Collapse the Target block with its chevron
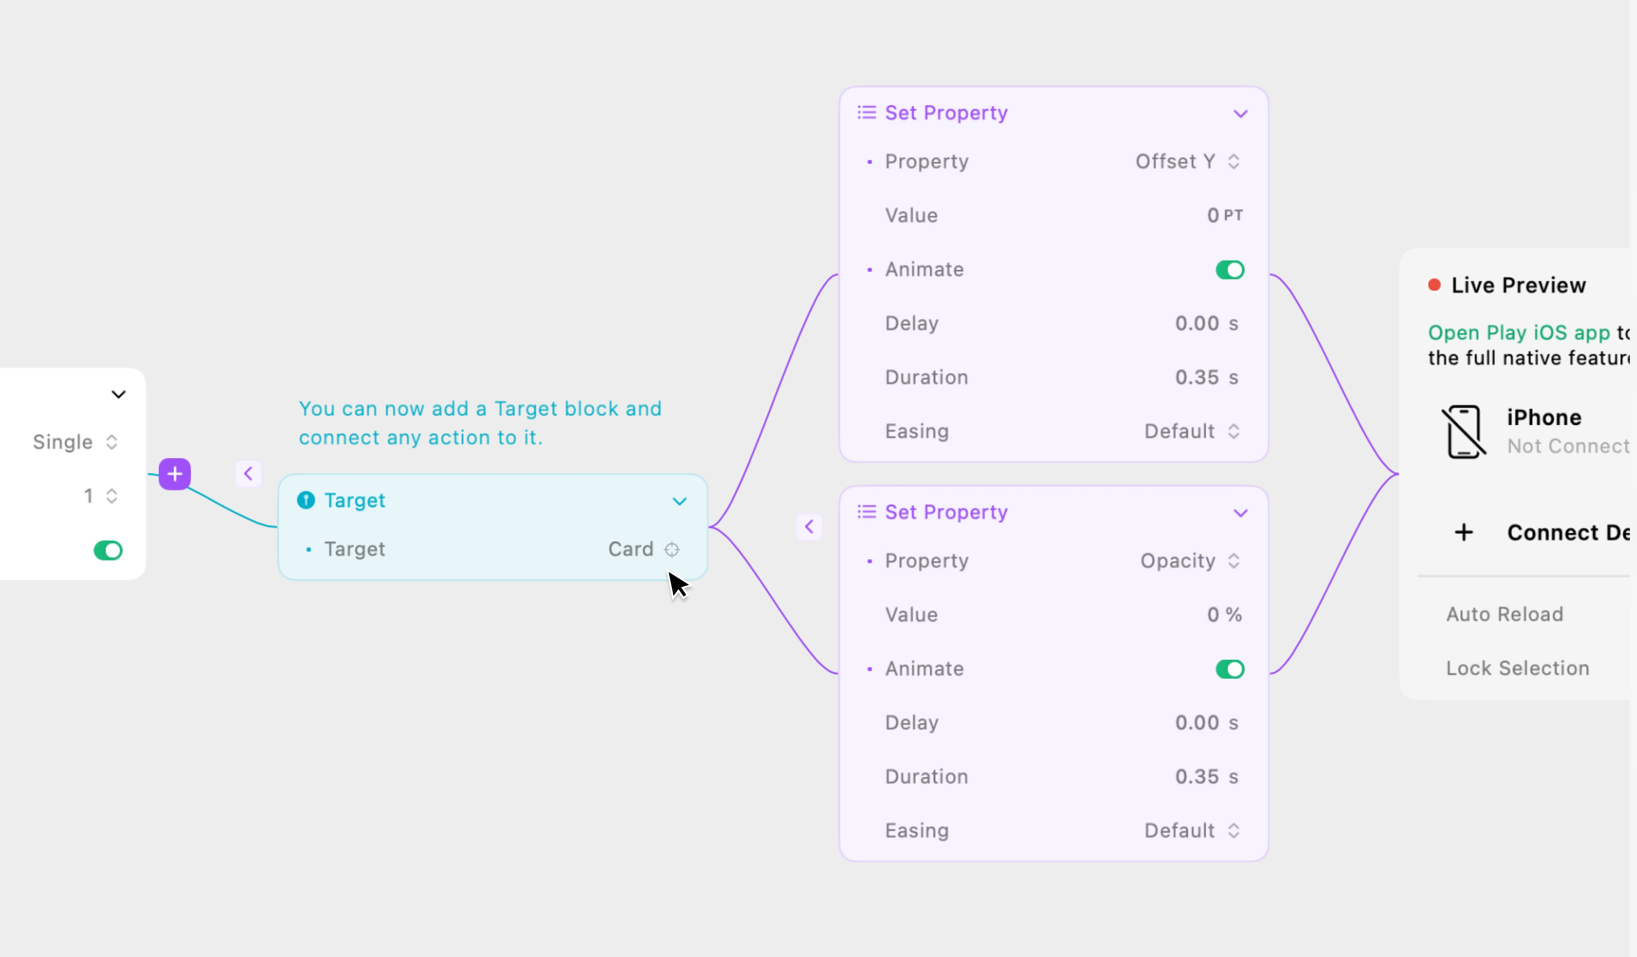1637x957 pixels. pos(679,501)
